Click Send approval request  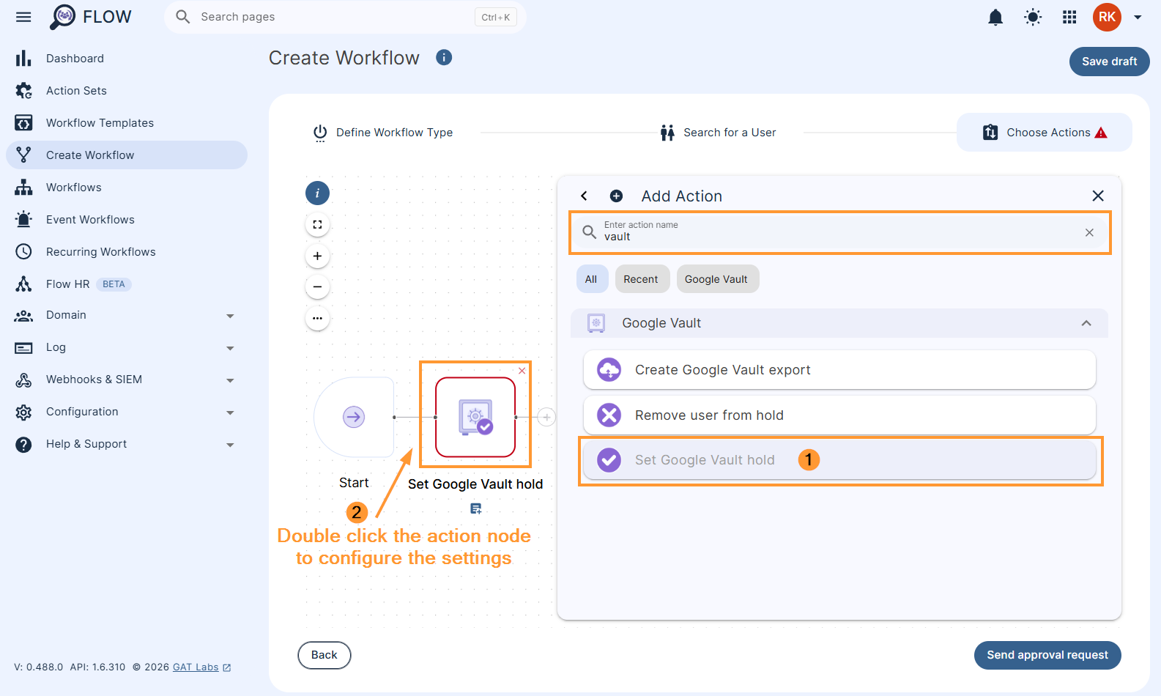pos(1047,655)
